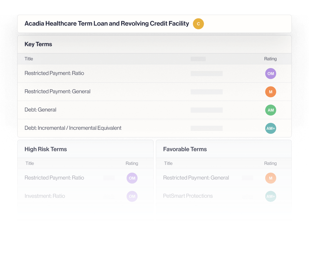
Task: Click the OM badge under High Risk Terms
Action: pos(132,178)
